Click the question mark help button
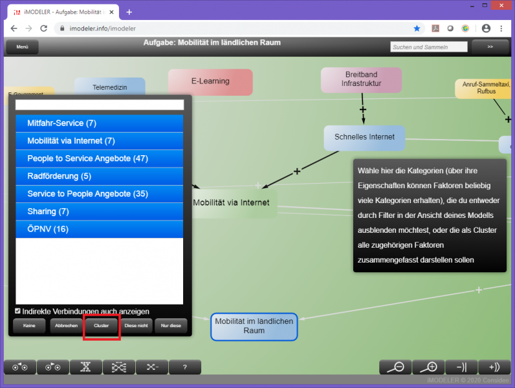This screenshot has width=515, height=388. [x=184, y=367]
